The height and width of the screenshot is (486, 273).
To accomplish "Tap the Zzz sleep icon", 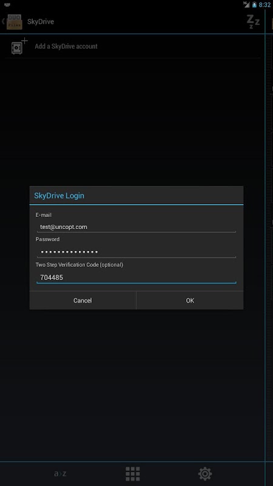I will point(253,22).
